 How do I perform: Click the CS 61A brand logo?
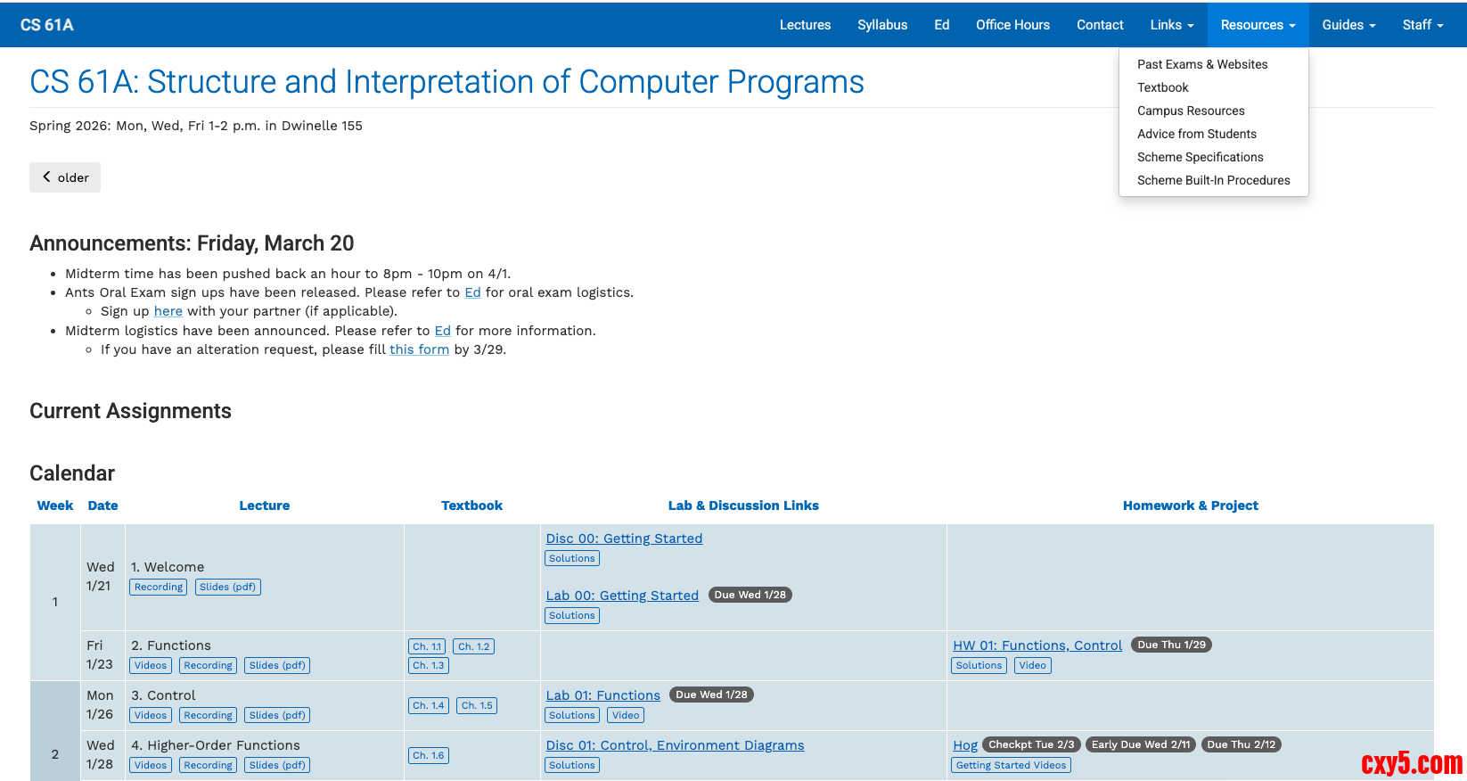47,25
